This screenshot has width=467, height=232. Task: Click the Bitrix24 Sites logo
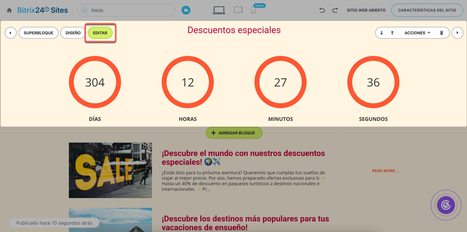click(43, 10)
